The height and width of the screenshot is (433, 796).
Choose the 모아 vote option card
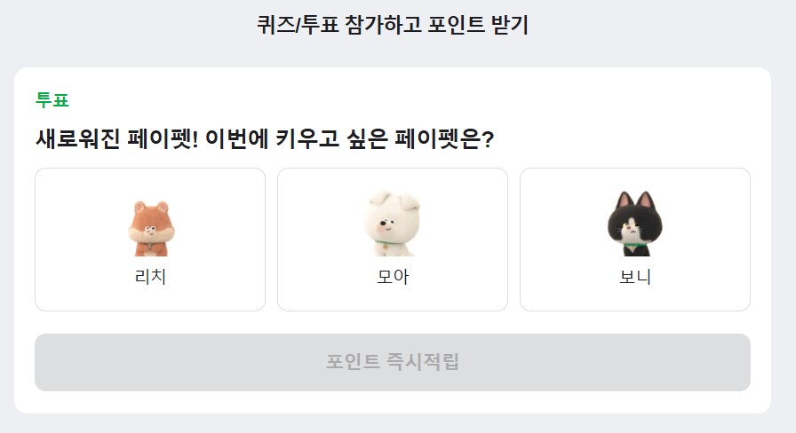[x=393, y=240]
